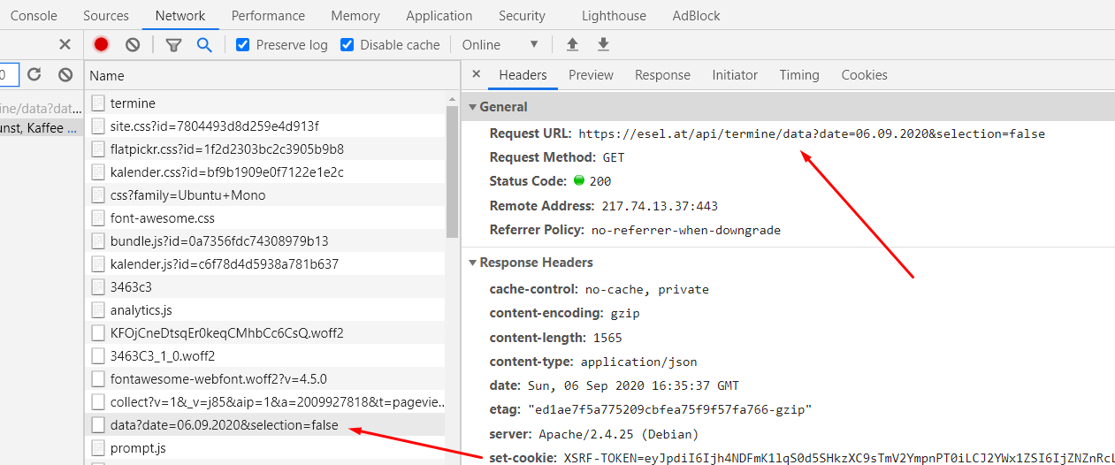The image size is (1115, 465).
Task: Open the Cookies detail tab
Action: pos(864,75)
